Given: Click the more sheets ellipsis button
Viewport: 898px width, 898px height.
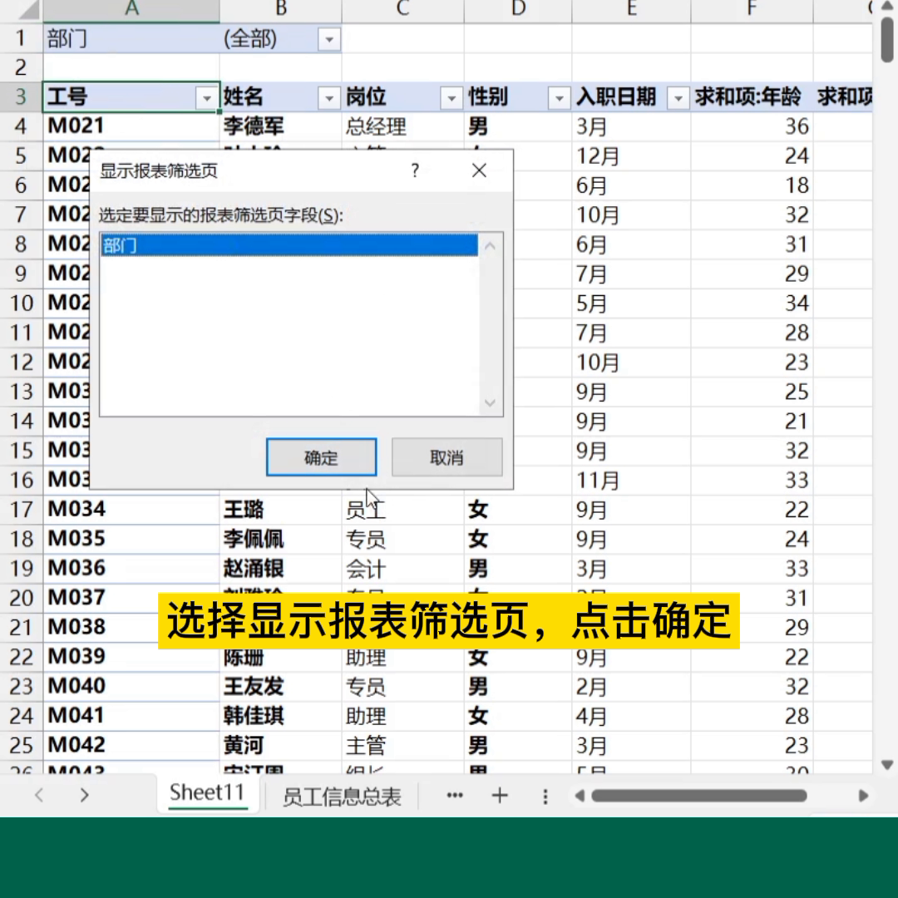Looking at the screenshot, I should [455, 795].
